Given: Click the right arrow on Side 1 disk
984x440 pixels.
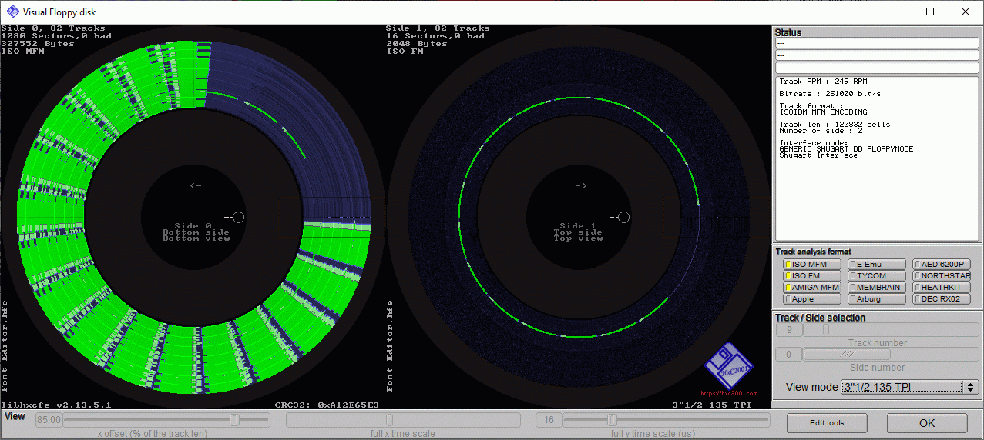Looking at the screenshot, I should tap(581, 185).
